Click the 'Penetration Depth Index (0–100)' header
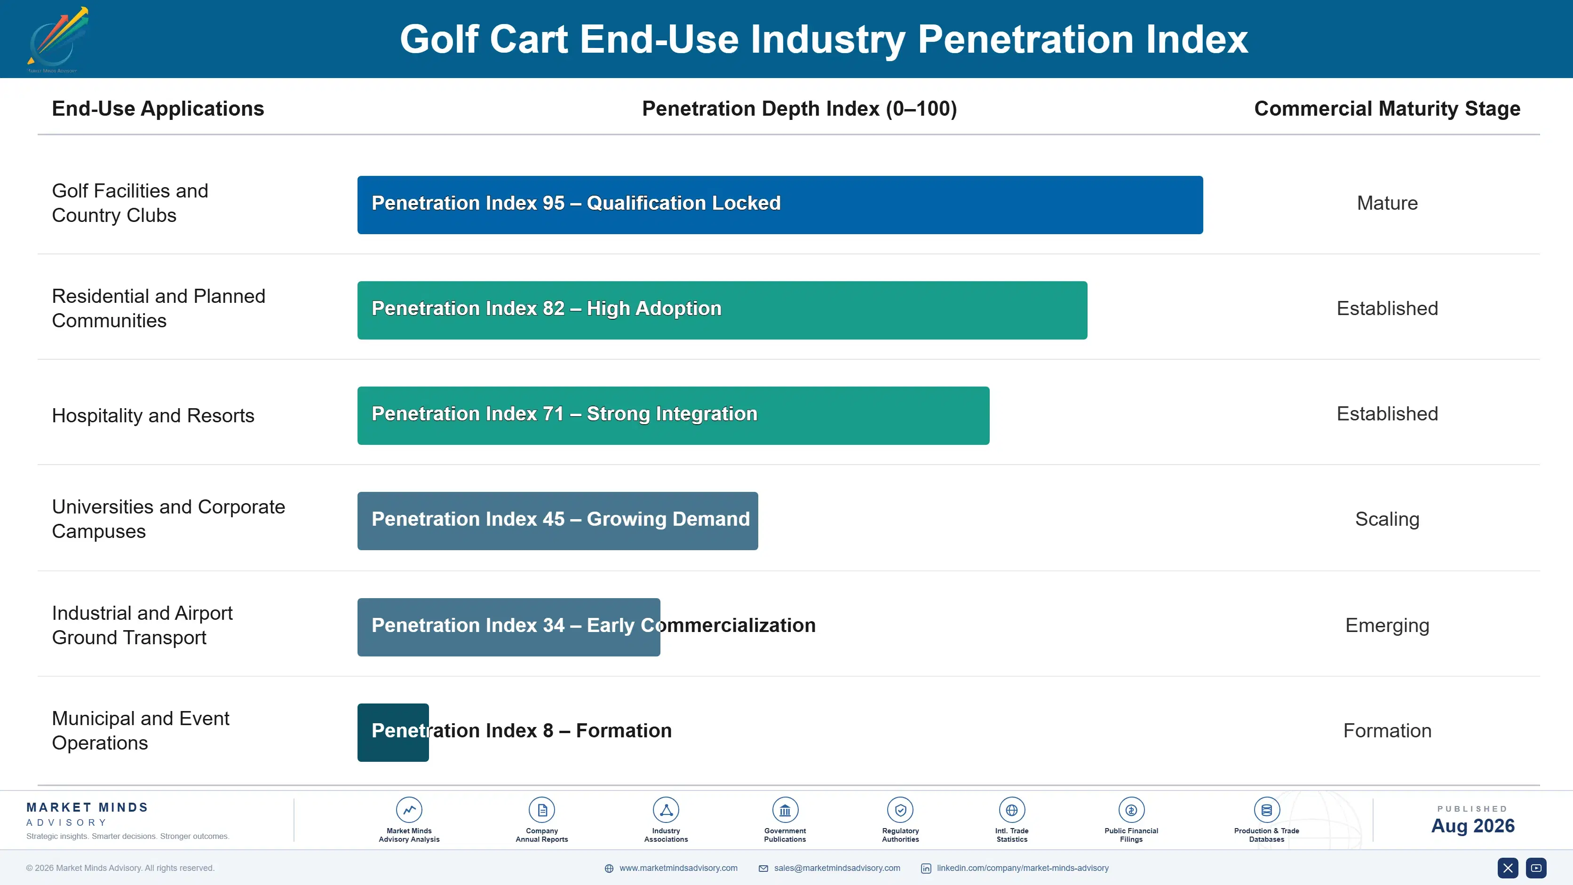Image resolution: width=1573 pixels, height=885 pixels. [799, 109]
